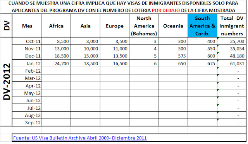The image size is (248, 144).
Task: Click the Mar-12 month cell
Action: (27, 78)
